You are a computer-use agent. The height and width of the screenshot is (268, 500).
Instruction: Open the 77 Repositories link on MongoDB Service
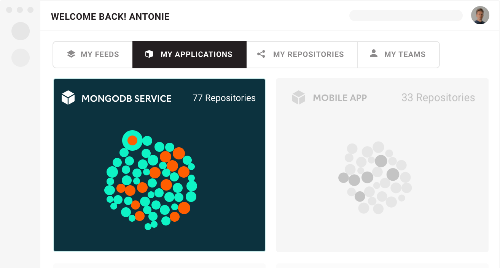coord(224,98)
